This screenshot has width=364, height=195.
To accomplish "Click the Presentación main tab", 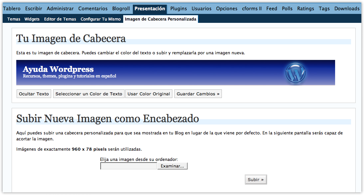I will coord(150,9).
